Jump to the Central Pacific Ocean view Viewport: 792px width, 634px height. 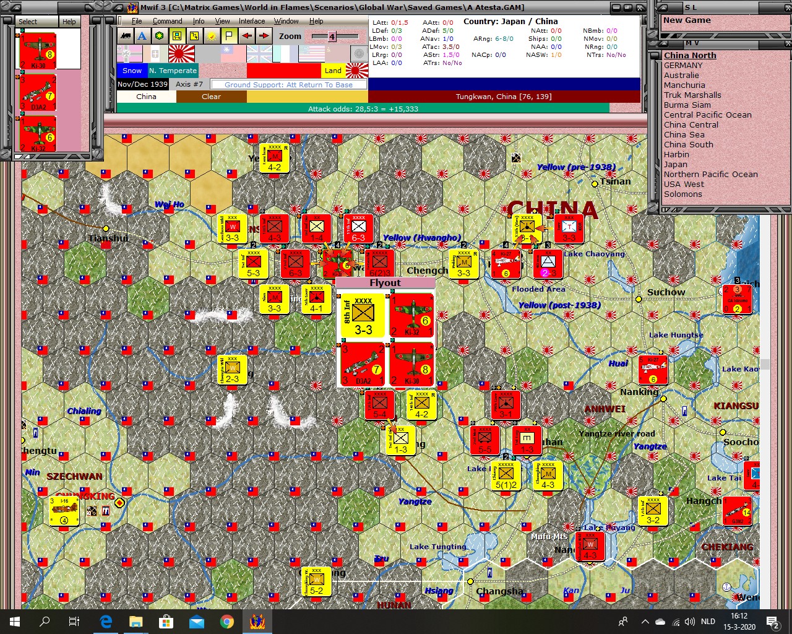click(x=708, y=115)
